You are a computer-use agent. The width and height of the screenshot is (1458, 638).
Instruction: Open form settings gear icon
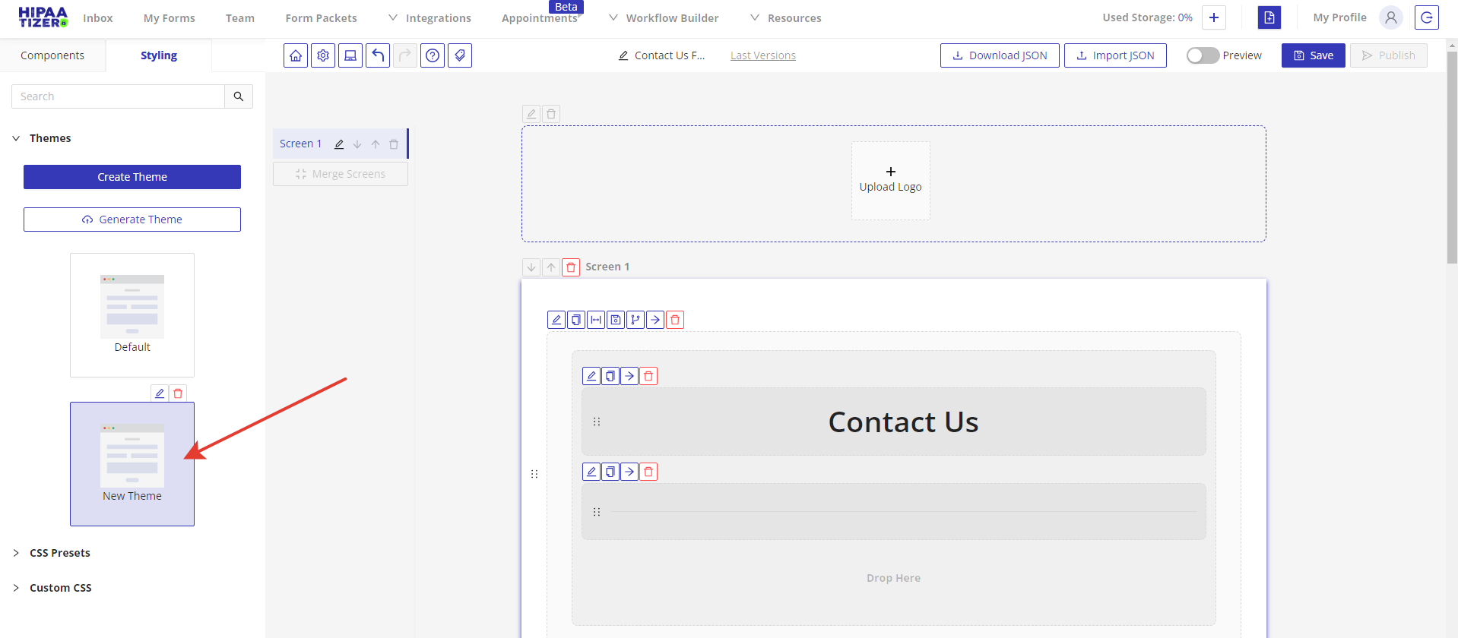click(x=323, y=55)
